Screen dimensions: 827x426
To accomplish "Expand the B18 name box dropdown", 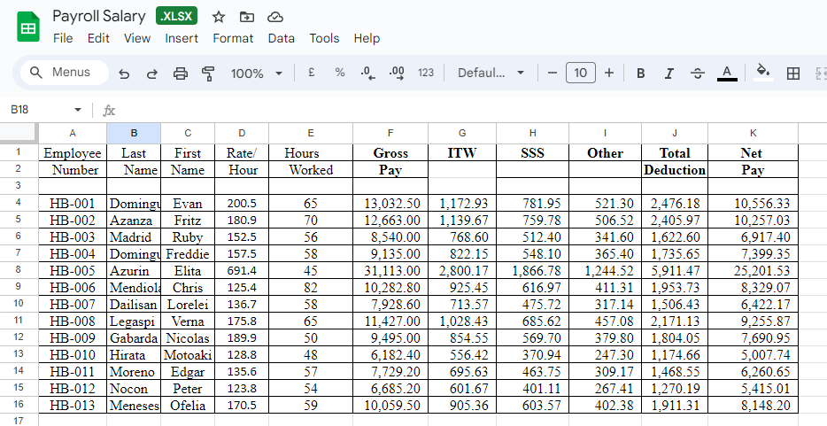I will tap(78, 110).
